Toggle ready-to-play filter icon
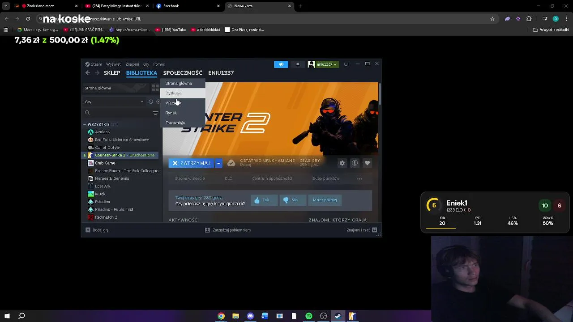Viewport: 573px width, 322px height. coord(158,102)
